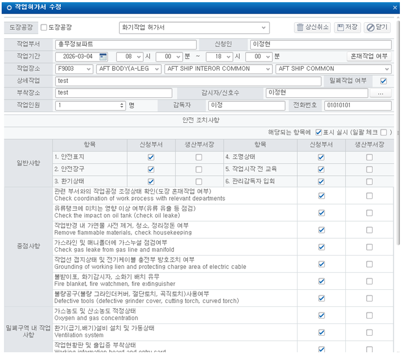The height and width of the screenshot is (360, 401).
Task: Uncheck 신청부서 for Oxygen and gas concentration
Action: (x=321, y=315)
